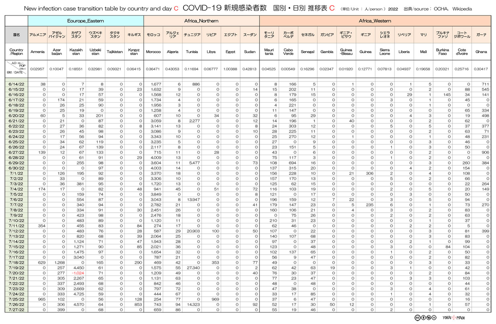This screenshot has height=324, width=496.
Task: Select the Burkina Faso column header
Action: (x=442, y=52)
